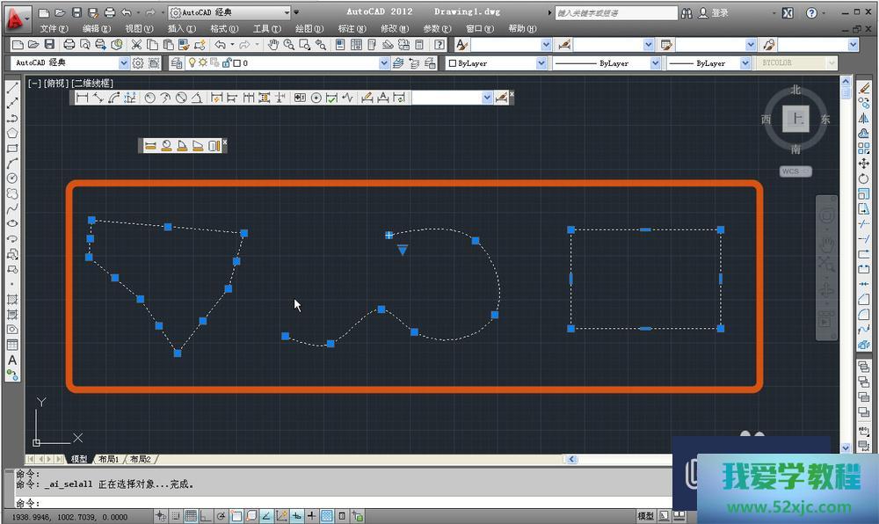Click the Plot (print) icon in standard toolbar
The width and height of the screenshot is (879, 524).
[x=69, y=45]
